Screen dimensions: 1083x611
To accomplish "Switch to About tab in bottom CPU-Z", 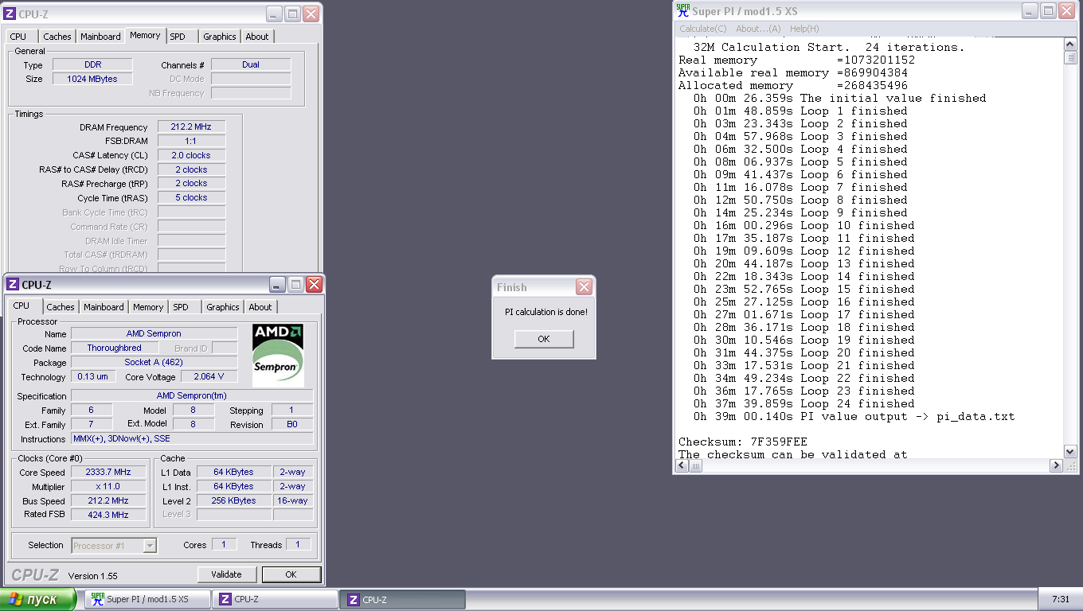I will click(x=260, y=307).
